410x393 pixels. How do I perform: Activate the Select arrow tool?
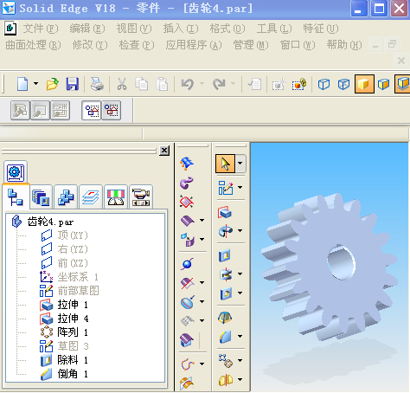pyautogui.click(x=225, y=164)
